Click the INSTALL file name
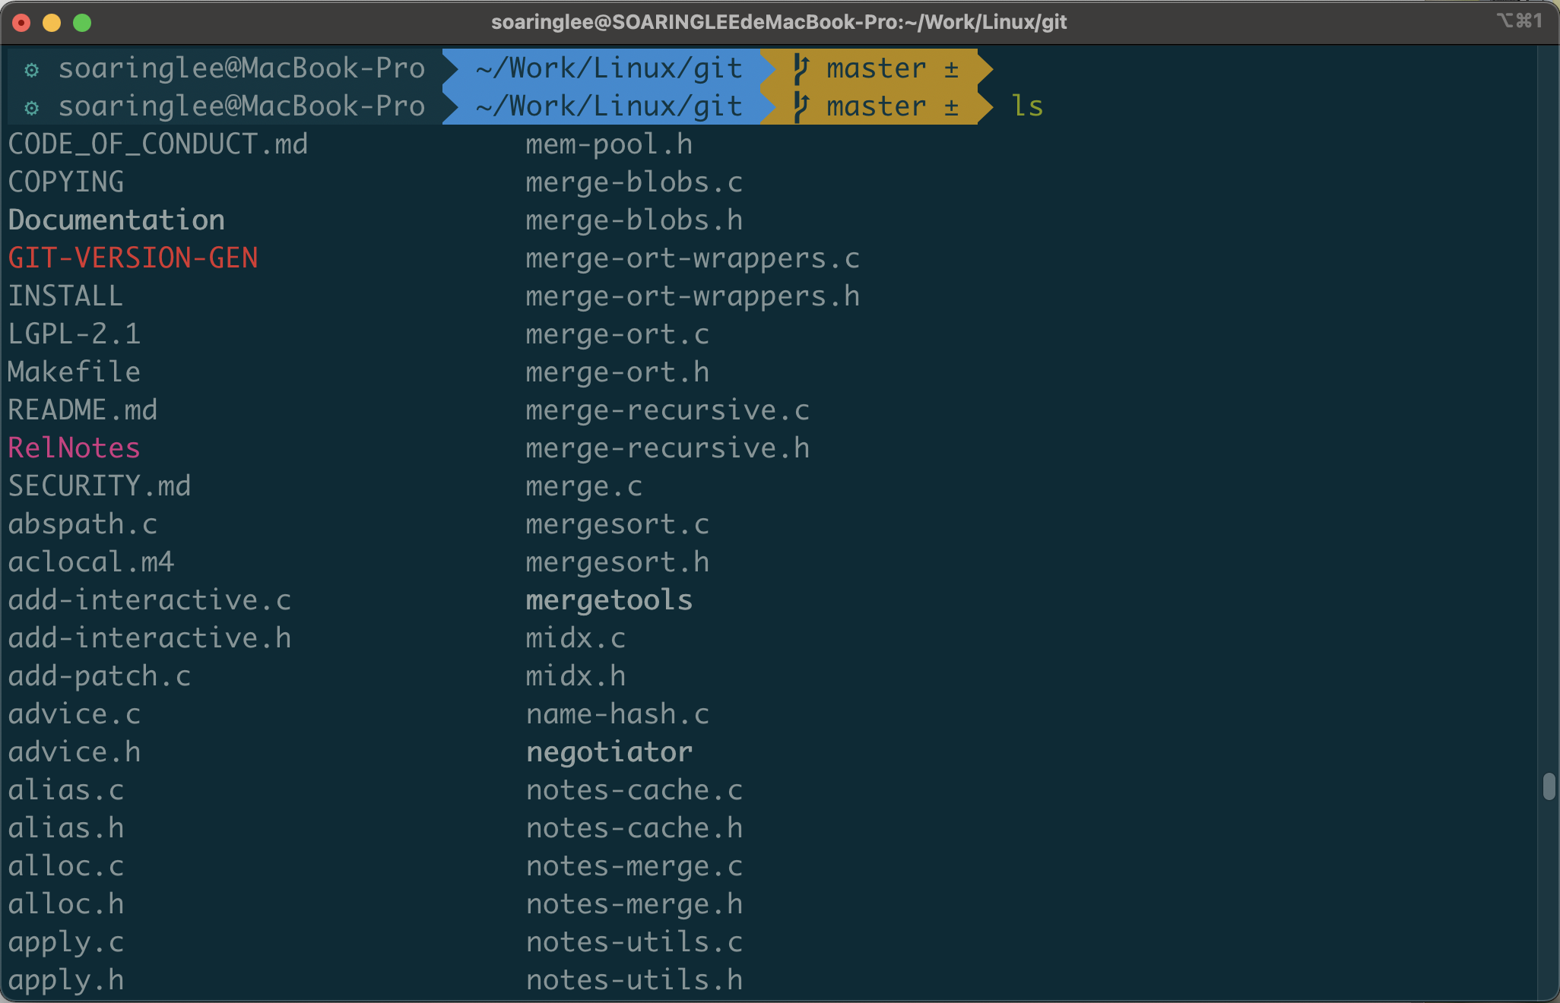This screenshot has height=1003, width=1560. click(x=65, y=296)
